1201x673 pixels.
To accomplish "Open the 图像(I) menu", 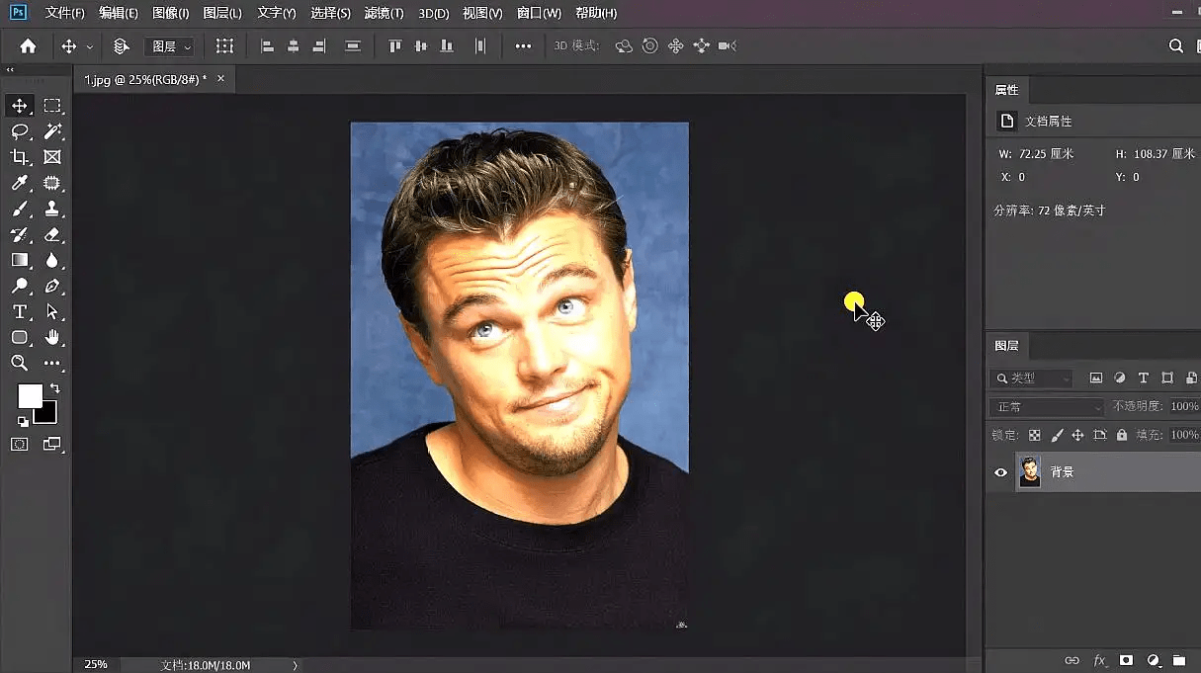I will pos(171,13).
